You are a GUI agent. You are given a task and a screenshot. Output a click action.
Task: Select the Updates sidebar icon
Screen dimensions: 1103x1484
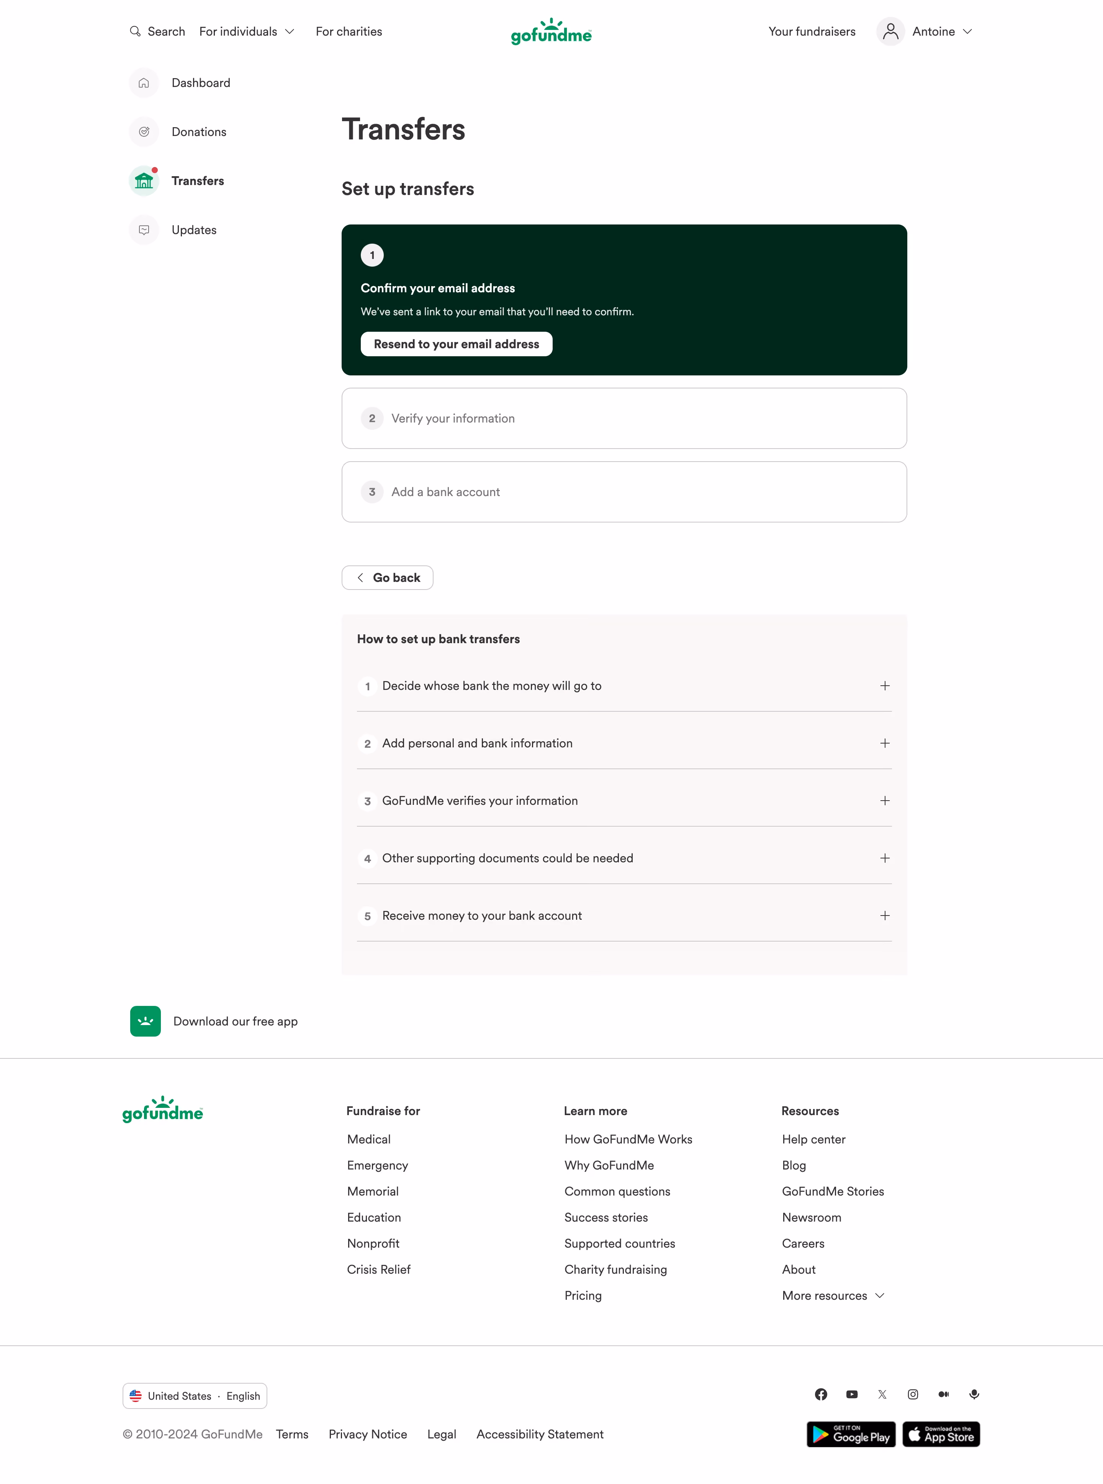pos(144,230)
